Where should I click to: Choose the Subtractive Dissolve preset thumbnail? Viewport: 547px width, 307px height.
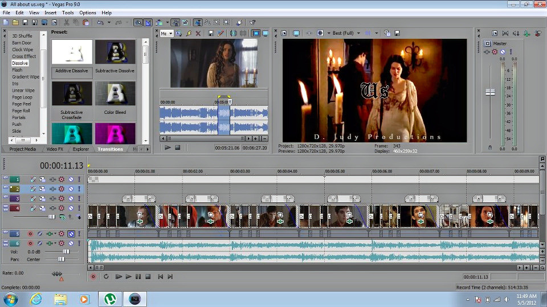click(115, 52)
